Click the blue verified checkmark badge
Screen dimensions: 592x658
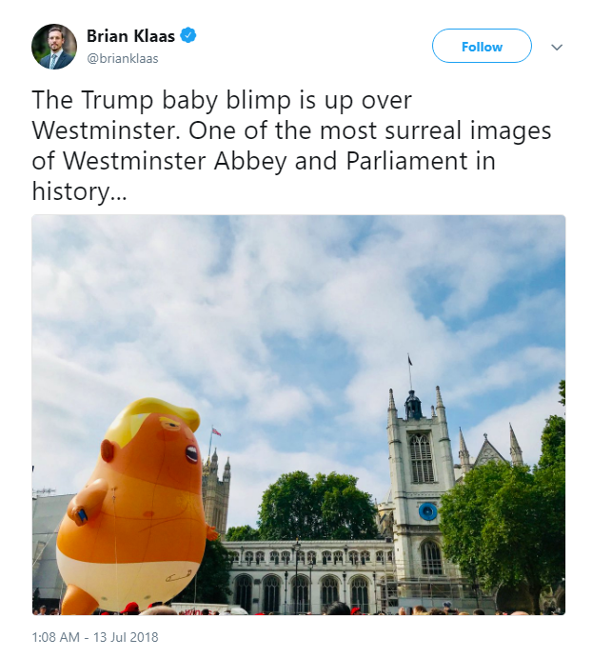pyautogui.click(x=188, y=35)
